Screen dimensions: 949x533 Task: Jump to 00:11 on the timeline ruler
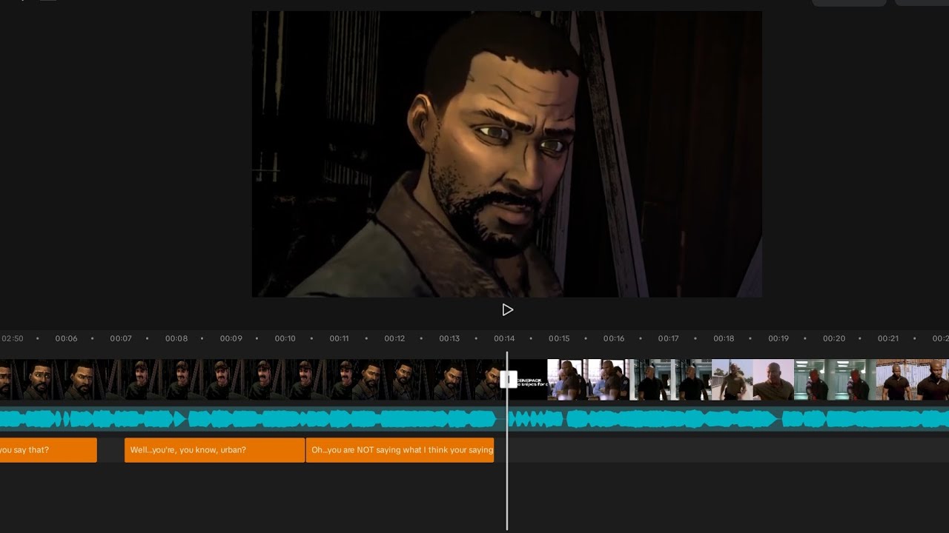pyautogui.click(x=340, y=338)
